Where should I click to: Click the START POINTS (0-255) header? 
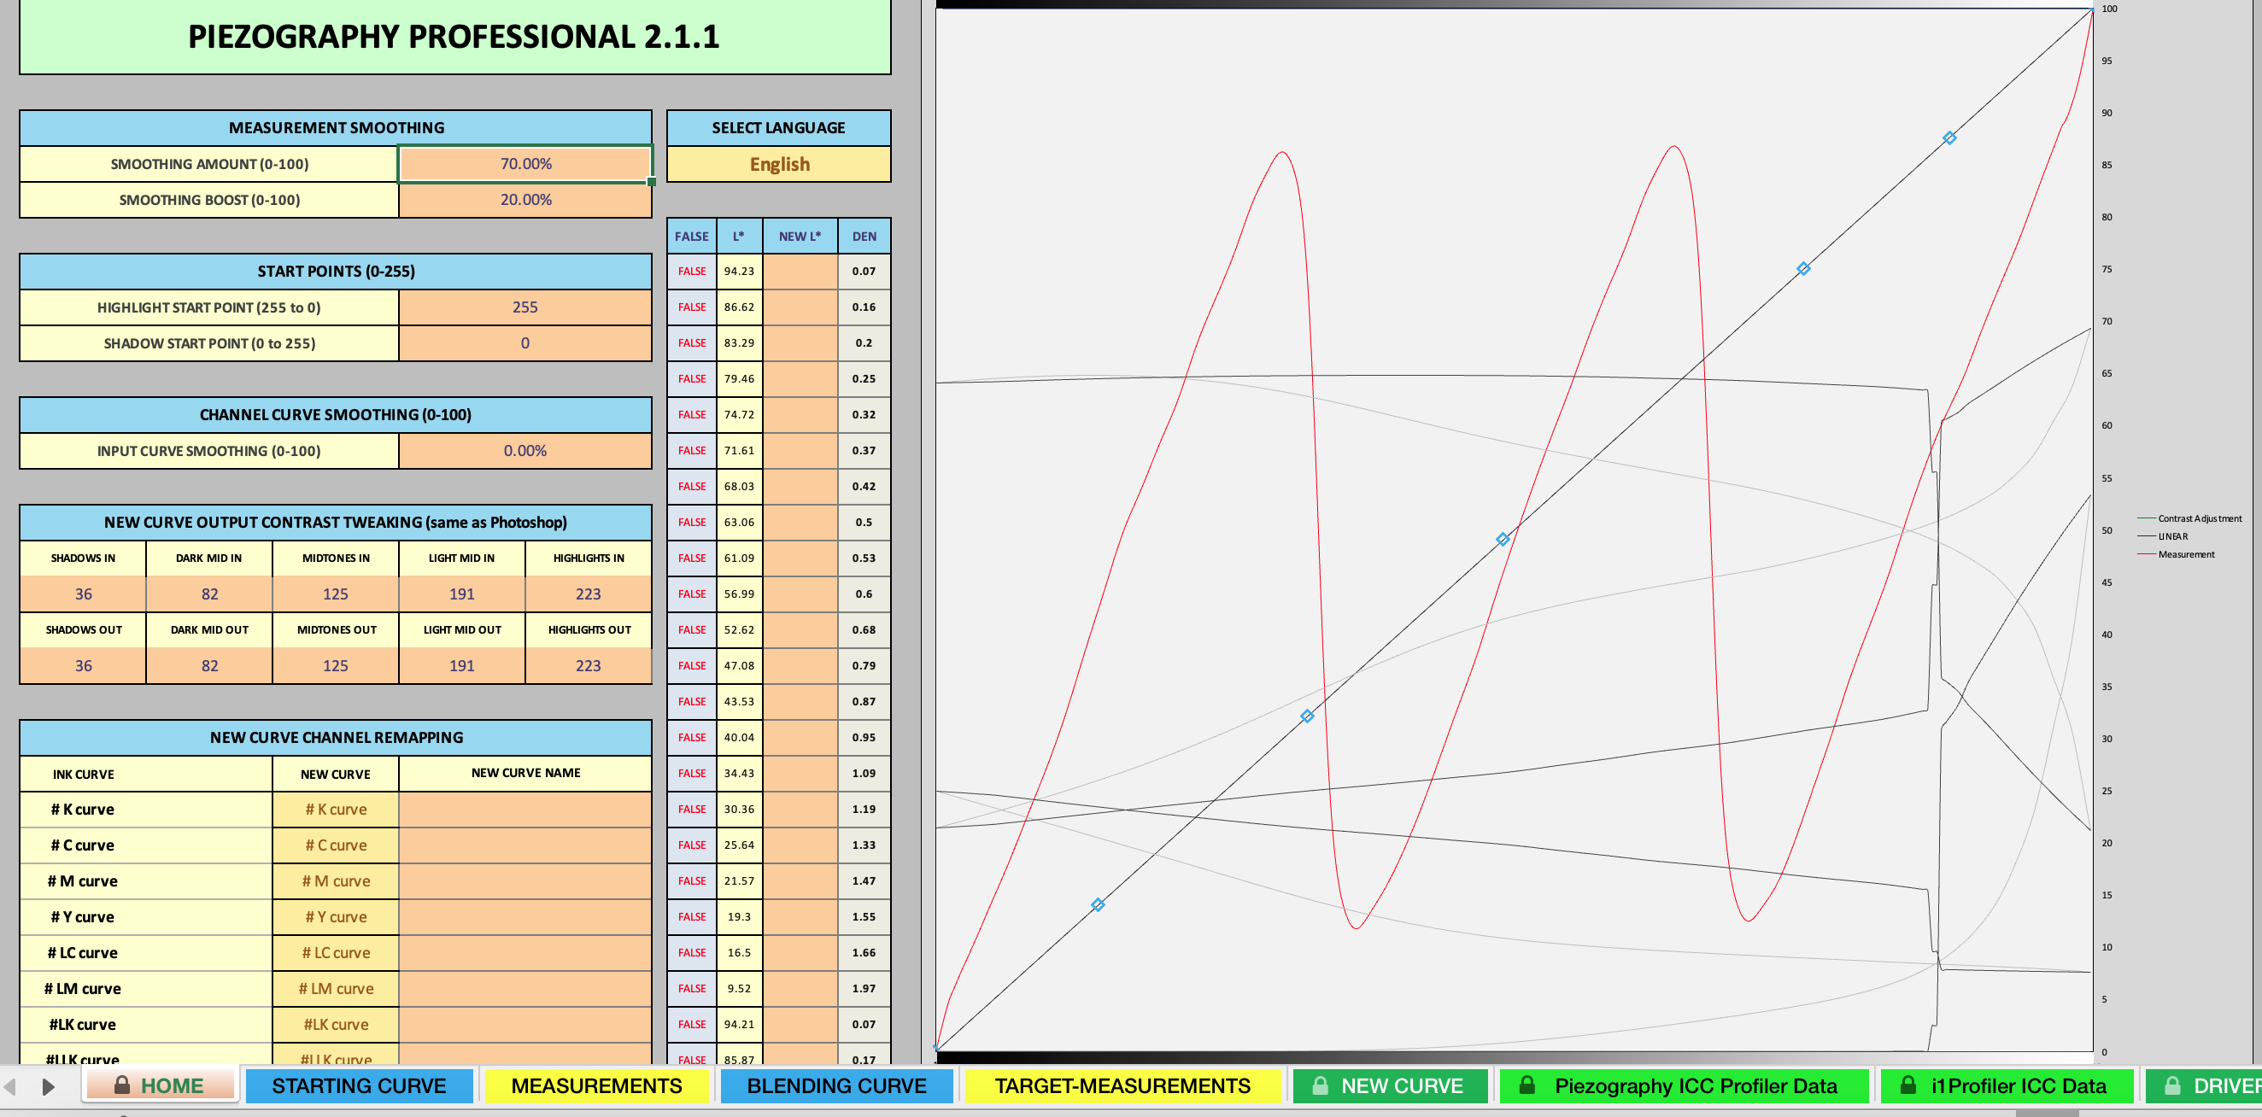pyautogui.click(x=336, y=272)
